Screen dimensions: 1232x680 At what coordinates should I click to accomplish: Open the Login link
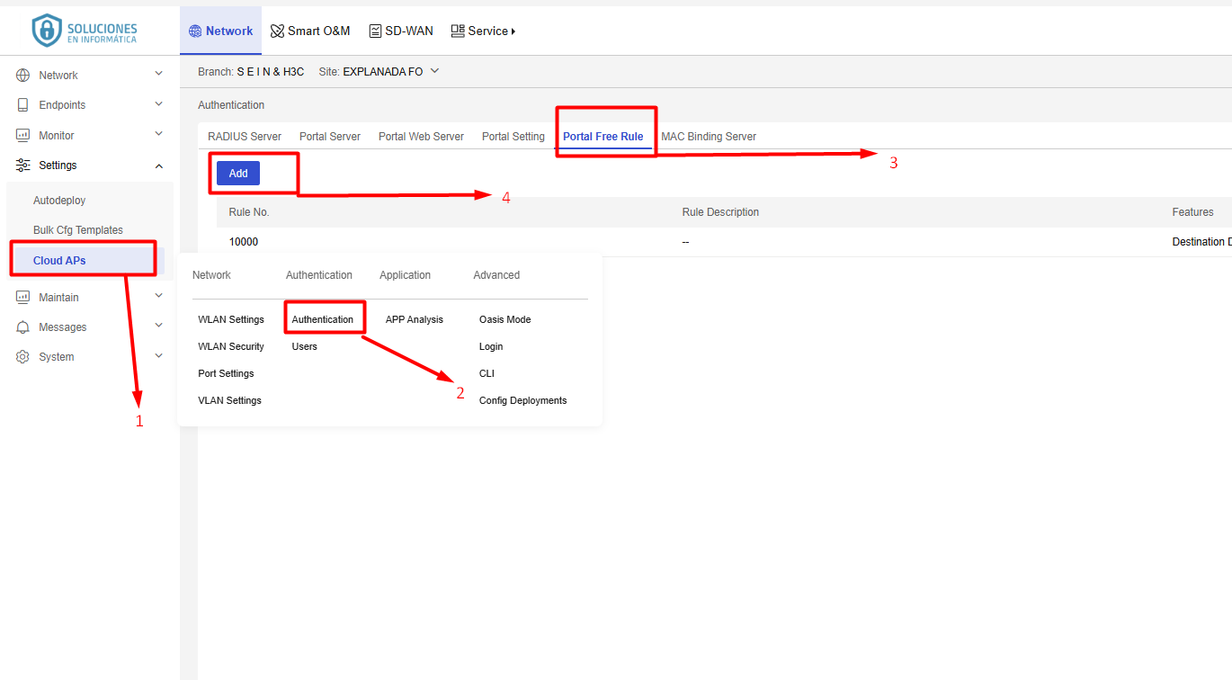point(491,346)
